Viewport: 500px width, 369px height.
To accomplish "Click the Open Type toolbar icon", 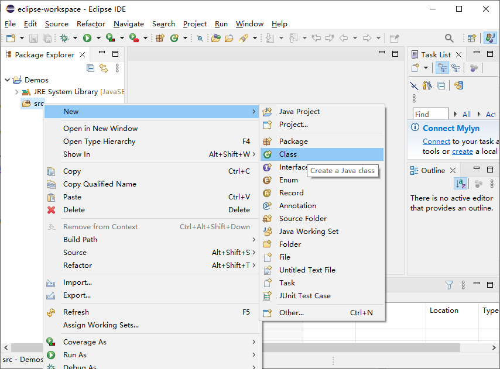I will (216, 38).
